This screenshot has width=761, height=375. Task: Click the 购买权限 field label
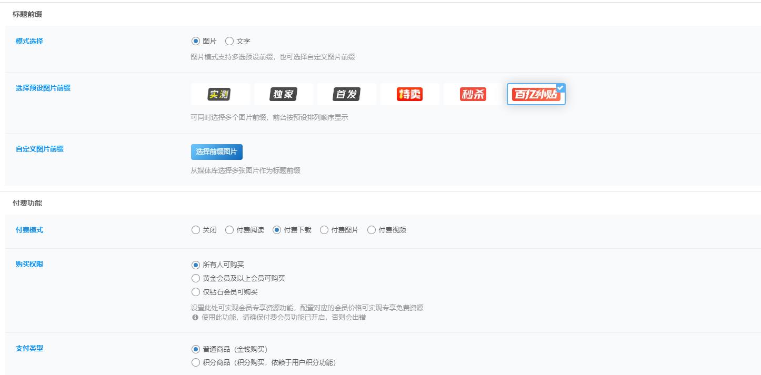(29, 264)
